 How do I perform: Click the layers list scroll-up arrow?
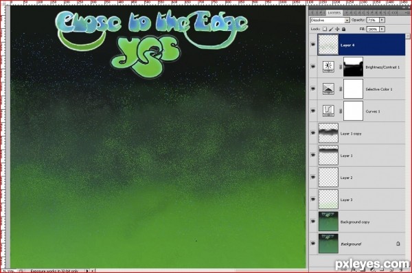tap(408, 36)
